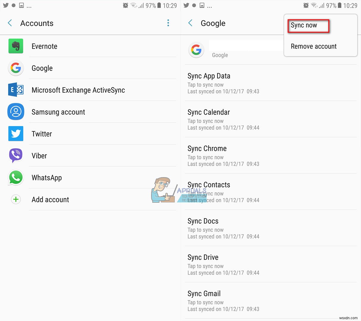The height and width of the screenshot is (321, 361).
Task: Tap Sync Calendar to sync now
Action: tap(208, 112)
